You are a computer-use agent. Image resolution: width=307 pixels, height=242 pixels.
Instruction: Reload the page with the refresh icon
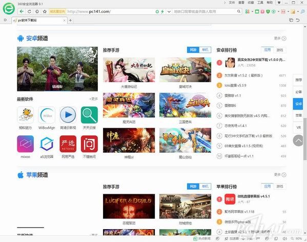point(29,12)
